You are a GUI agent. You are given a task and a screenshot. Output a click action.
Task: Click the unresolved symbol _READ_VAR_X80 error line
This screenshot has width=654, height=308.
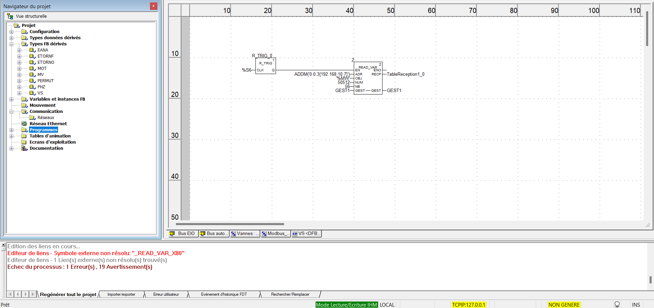pyautogui.click(x=96, y=253)
